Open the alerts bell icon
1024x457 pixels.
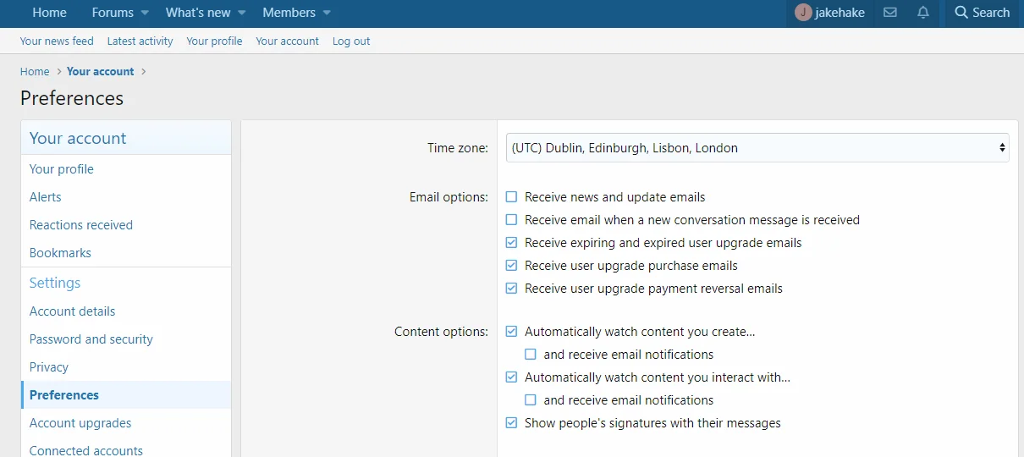point(923,13)
